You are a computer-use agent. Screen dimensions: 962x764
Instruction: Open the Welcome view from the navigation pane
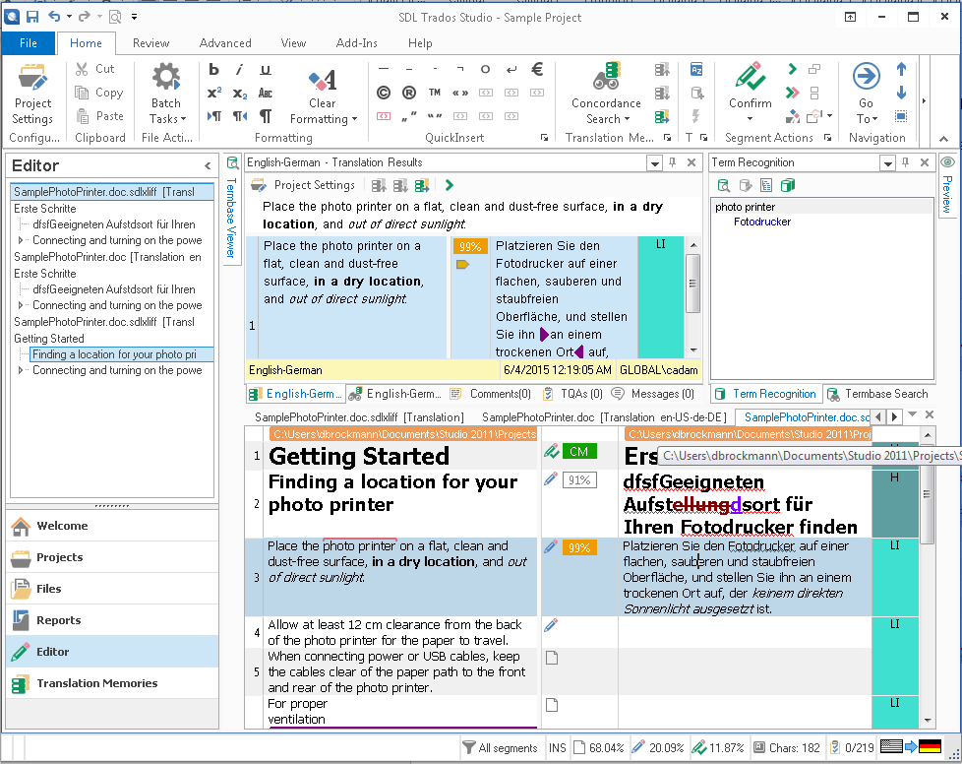tap(112, 526)
